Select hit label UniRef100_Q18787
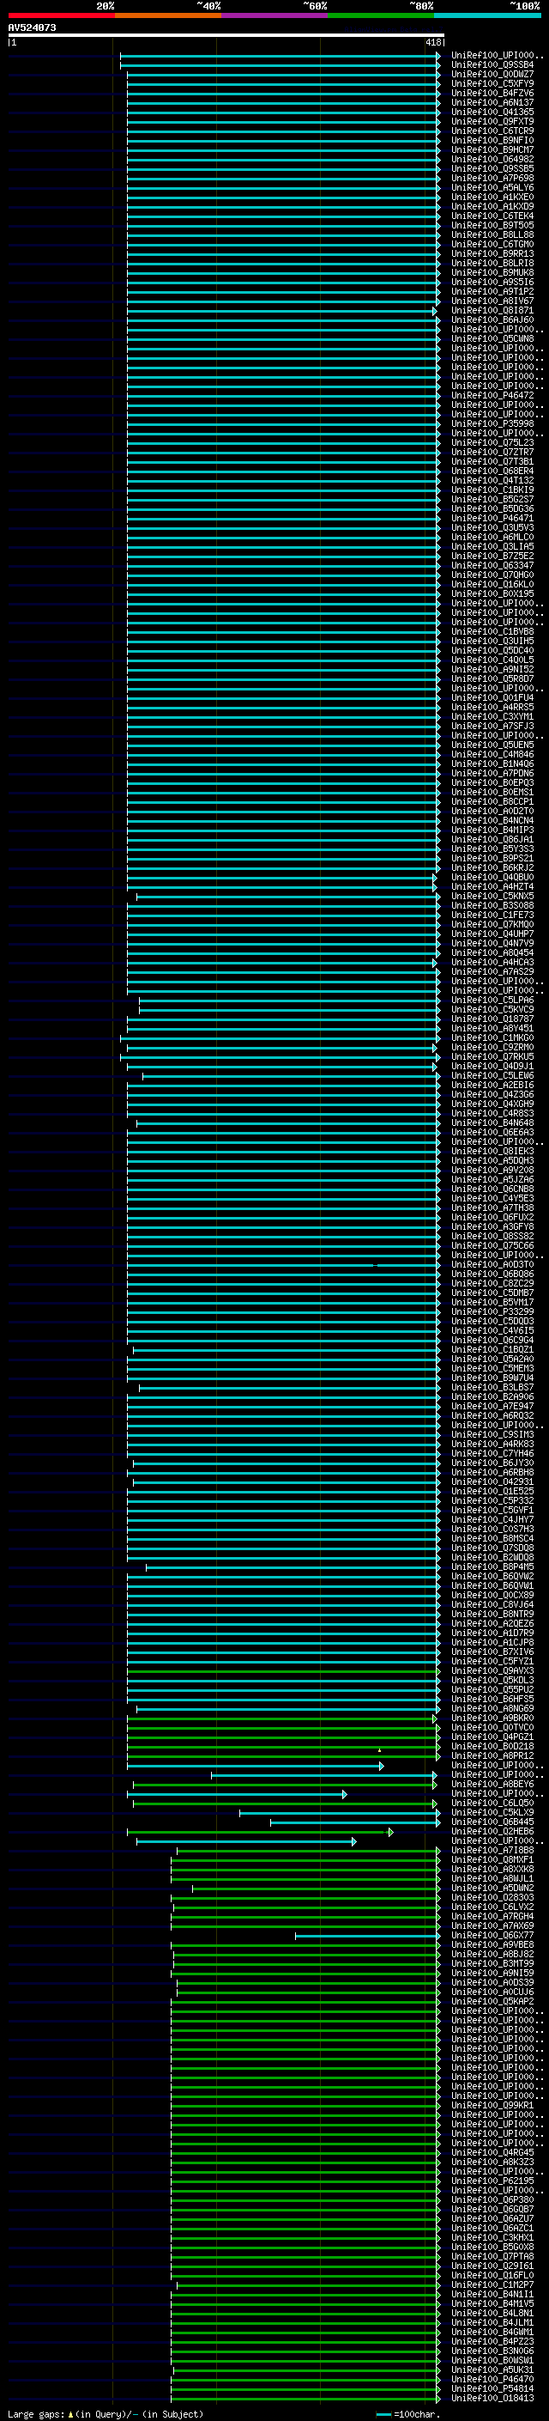Image resolution: width=549 pixels, height=2421 pixels. [x=492, y=1019]
